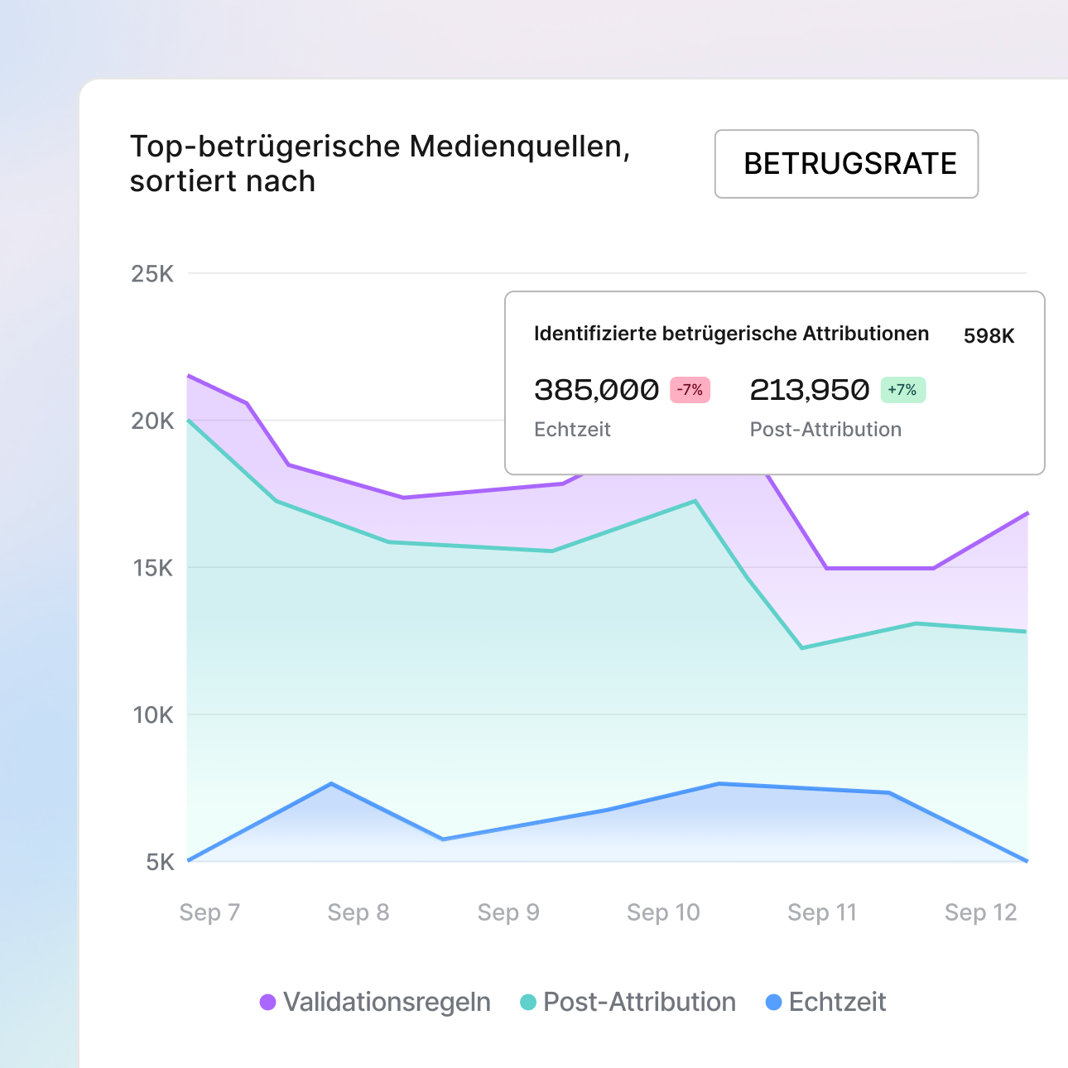1068x1068 pixels.
Task: Select Sep 11 on the x-axis
Action: coord(821,912)
